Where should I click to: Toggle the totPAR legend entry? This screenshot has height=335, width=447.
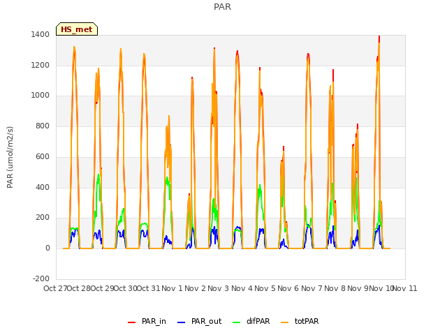(x=300, y=322)
